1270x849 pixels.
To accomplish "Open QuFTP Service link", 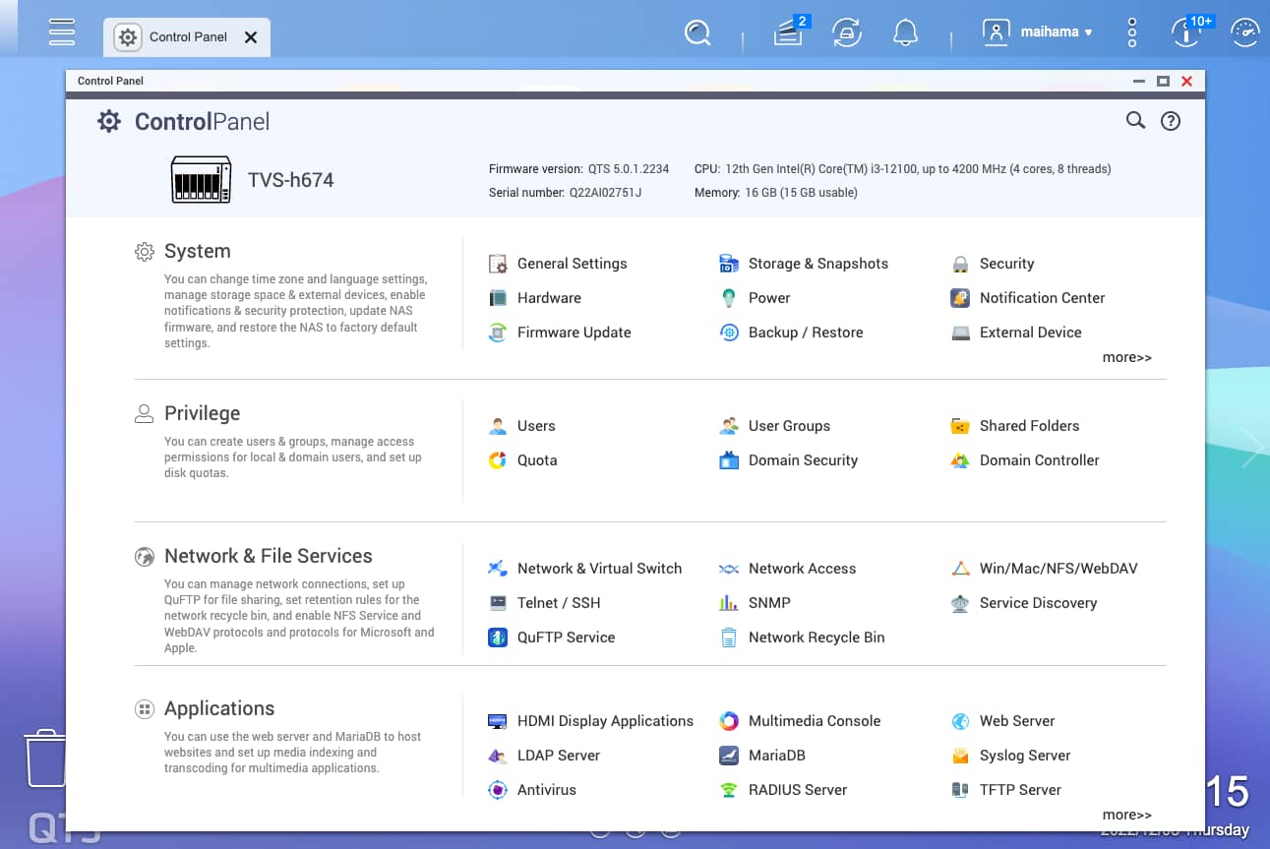I will click(x=566, y=637).
